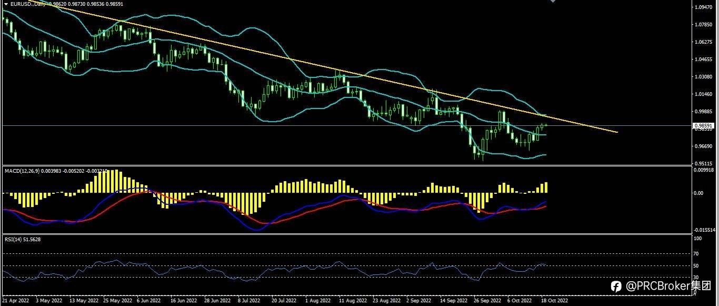Click price scale label 1.04655
The width and height of the screenshot is (719, 306).
(704, 60)
